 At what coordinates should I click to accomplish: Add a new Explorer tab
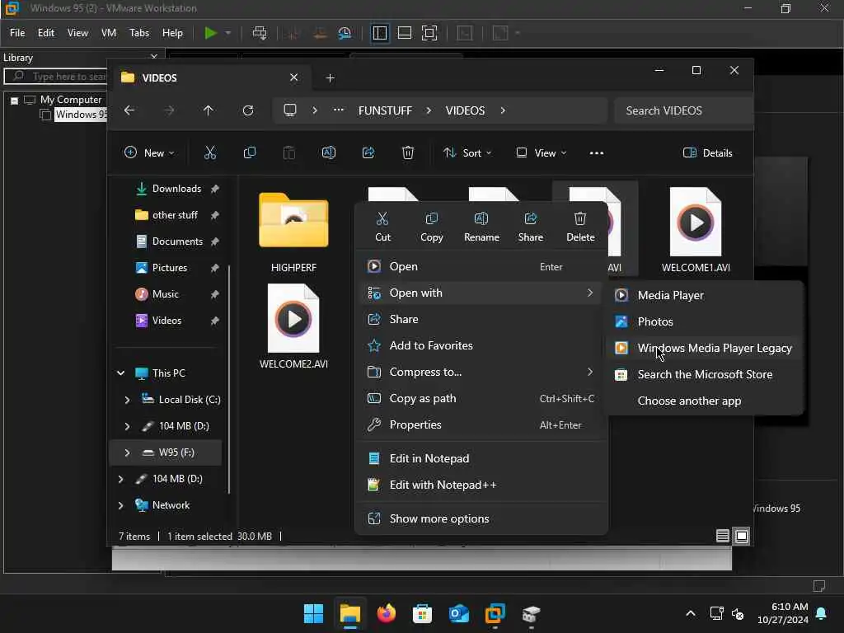(x=330, y=78)
